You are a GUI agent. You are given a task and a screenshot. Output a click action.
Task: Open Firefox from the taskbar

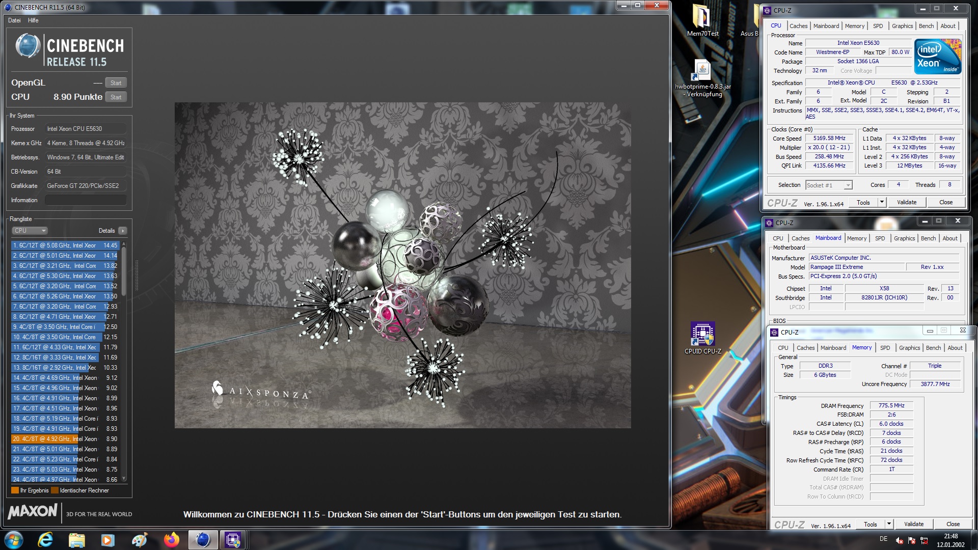coord(171,539)
